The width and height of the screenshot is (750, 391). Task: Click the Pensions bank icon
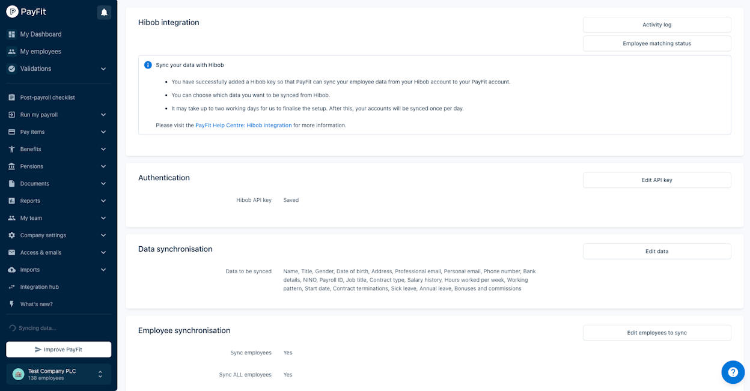(x=11, y=166)
